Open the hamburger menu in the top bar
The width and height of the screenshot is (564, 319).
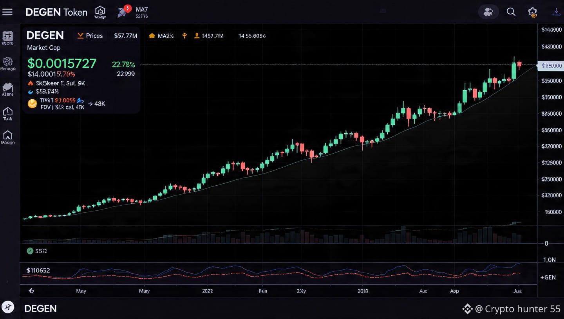pyautogui.click(x=7, y=12)
